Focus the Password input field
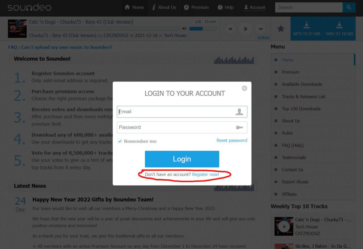The image size is (363, 249). coord(182,128)
